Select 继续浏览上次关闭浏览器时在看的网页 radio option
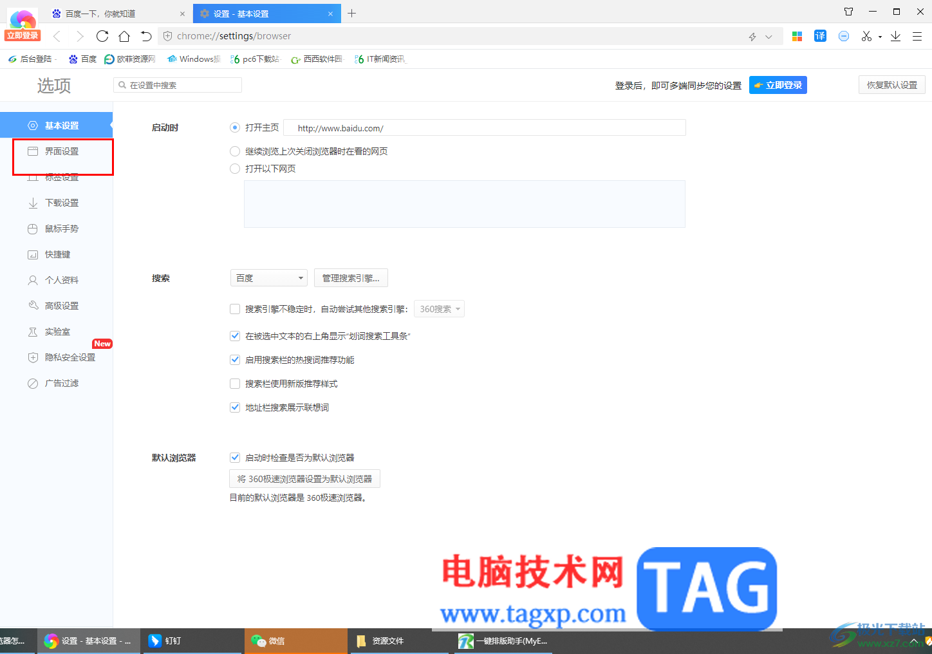932x654 pixels. (x=235, y=151)
